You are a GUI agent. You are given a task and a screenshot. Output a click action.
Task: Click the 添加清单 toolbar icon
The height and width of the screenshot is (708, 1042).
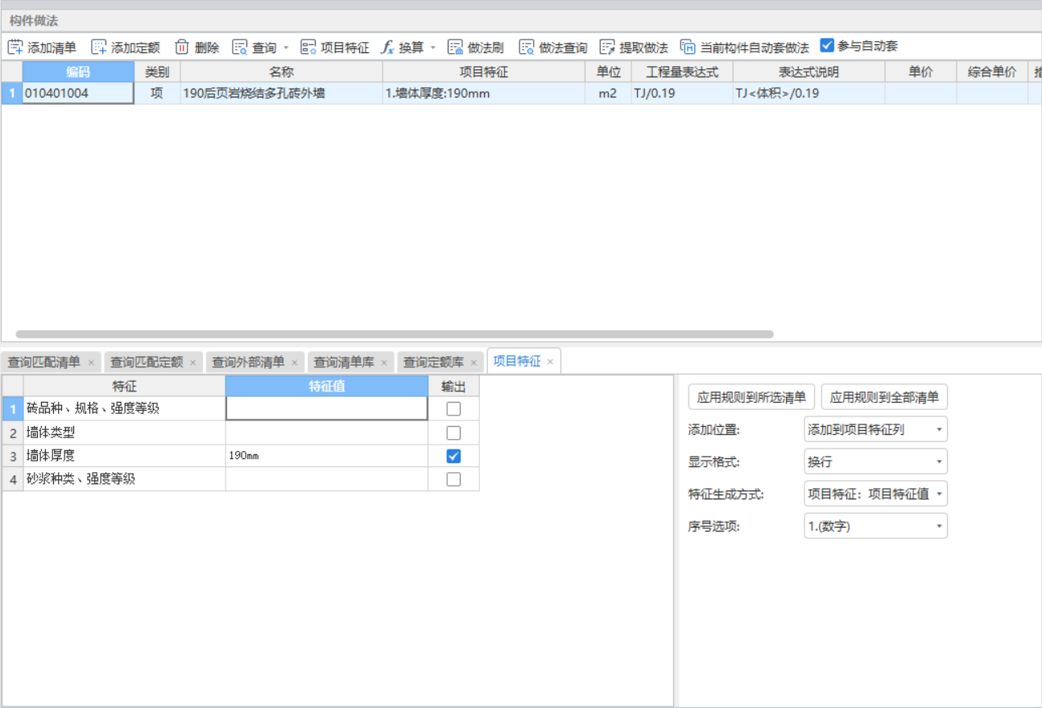pos(15,48)
